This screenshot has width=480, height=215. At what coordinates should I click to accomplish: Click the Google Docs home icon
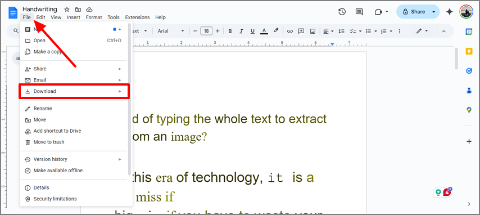pos(13,13)
